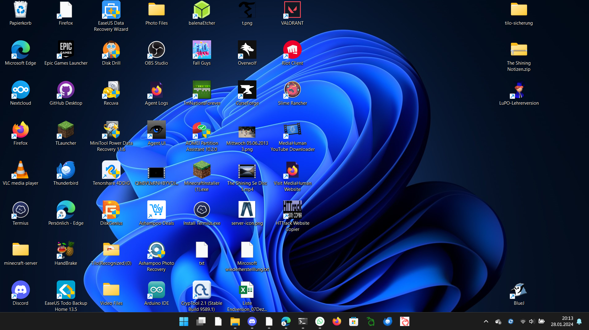Open WhatsApp from the taskbar

320,321
